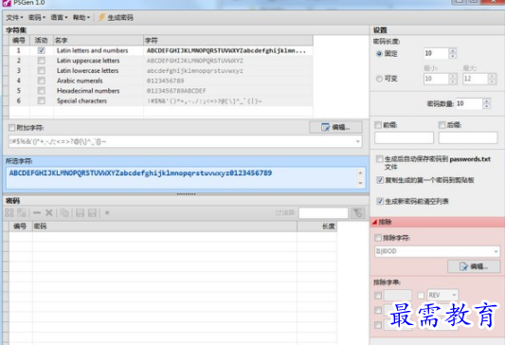Open the additional characters combo box dropdown
505x345 pixels.
(357, 141)
